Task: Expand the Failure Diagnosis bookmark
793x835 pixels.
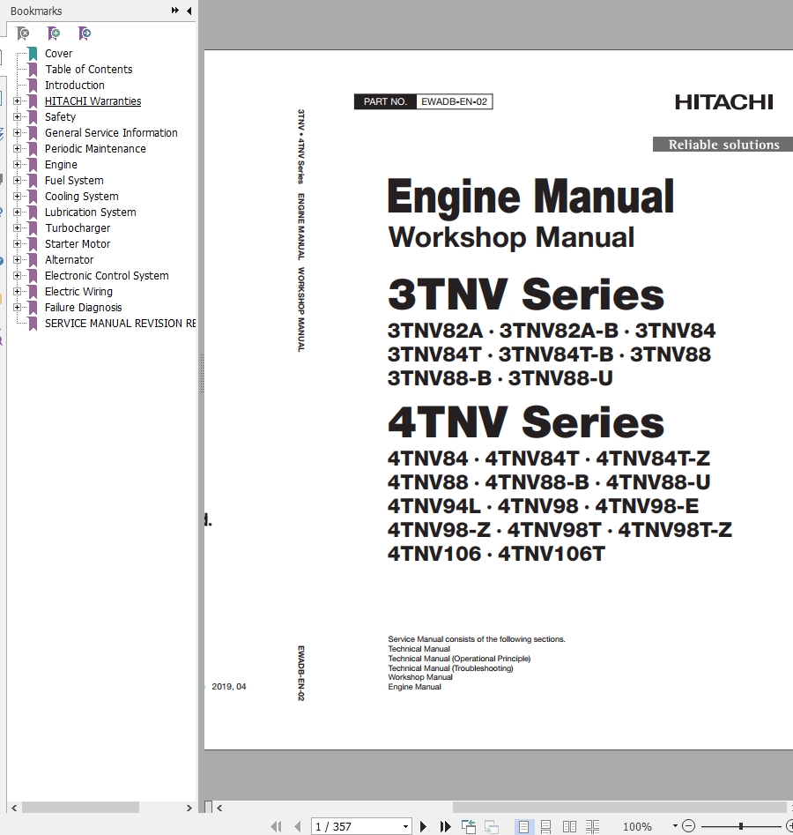Action: 17,307
